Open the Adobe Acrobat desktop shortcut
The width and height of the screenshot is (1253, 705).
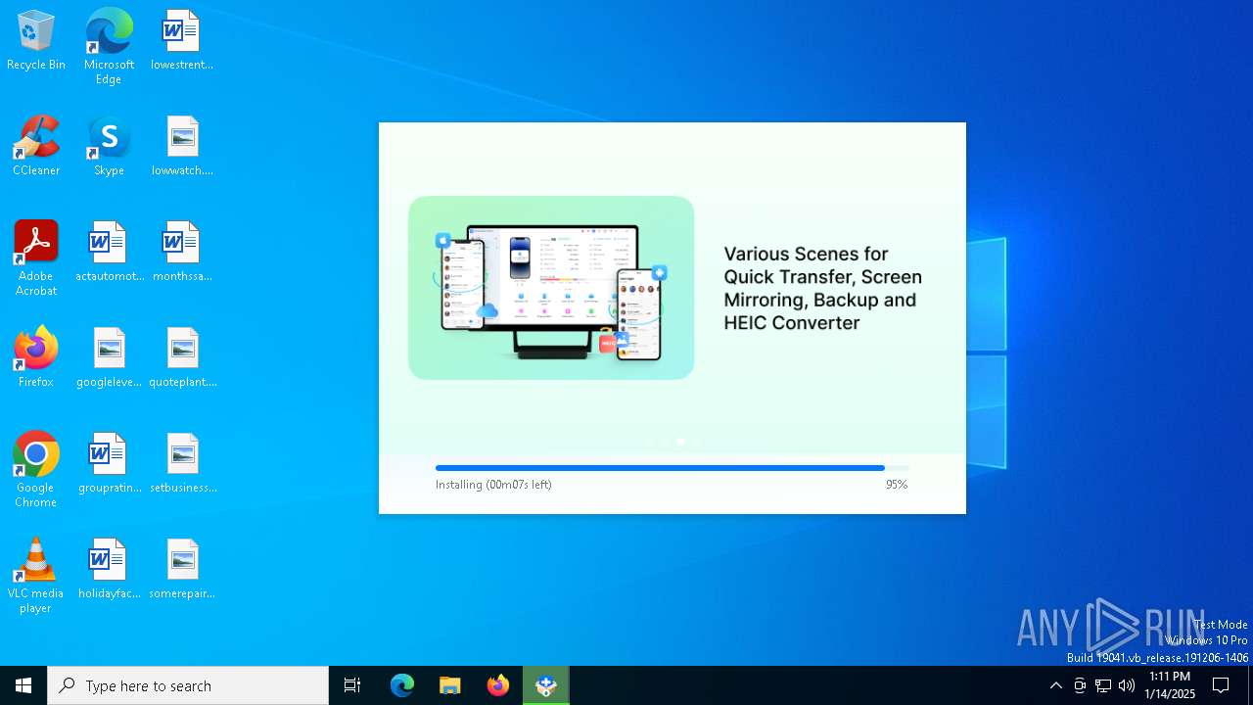[36, 258]
